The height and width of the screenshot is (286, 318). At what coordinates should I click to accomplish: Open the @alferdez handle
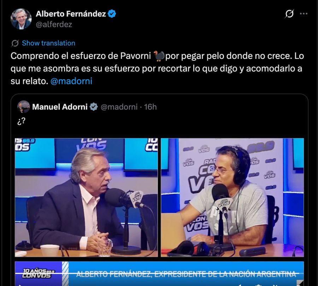coord(54,24)
